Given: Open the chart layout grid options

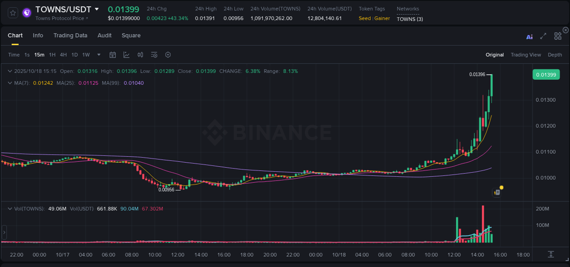Looking at the screenshot, I should point(558,36).
